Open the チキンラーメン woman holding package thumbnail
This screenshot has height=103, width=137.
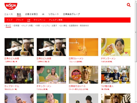point(116,47)
